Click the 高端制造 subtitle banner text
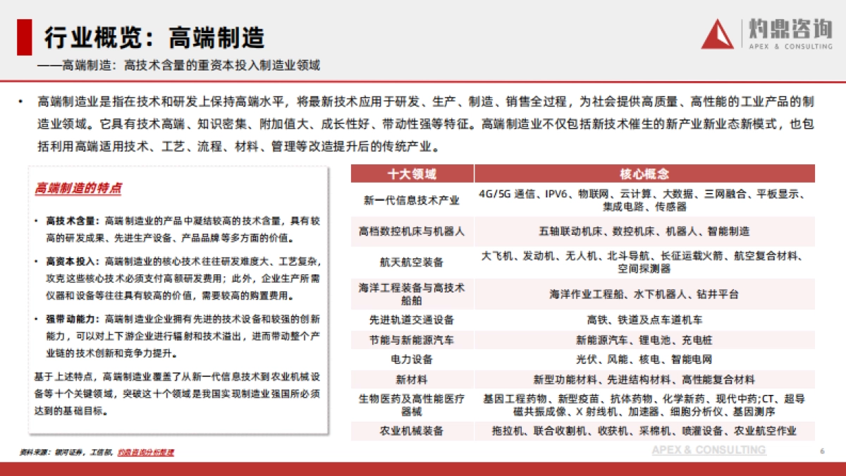 coord(176,66)
